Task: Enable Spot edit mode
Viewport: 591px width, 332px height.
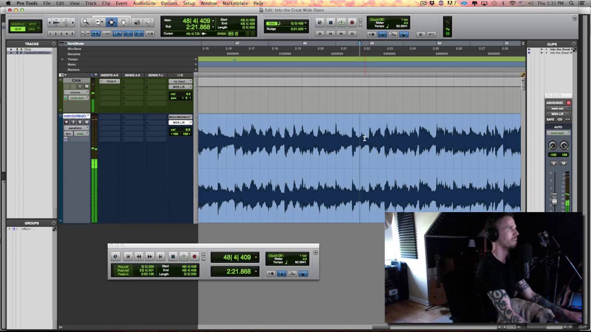Action: (32, 24)
